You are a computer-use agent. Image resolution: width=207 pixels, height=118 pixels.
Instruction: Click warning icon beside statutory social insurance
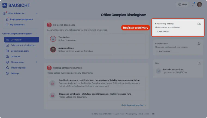coord(52,95)
